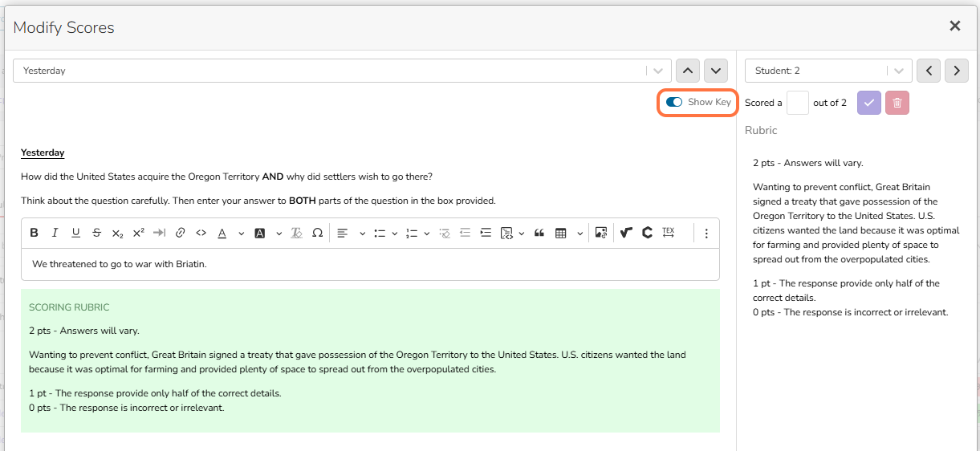
Task: Apply superscript formatting
Action: (138, 233)
